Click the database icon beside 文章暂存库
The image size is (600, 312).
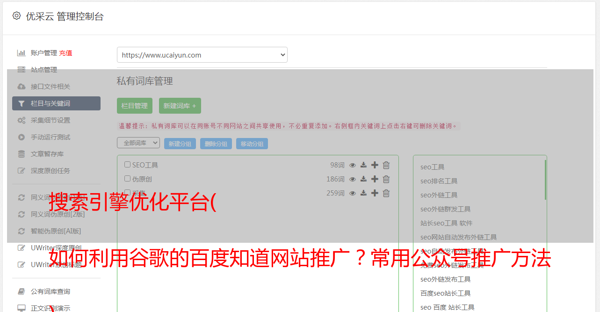click(x=22, y=154)
